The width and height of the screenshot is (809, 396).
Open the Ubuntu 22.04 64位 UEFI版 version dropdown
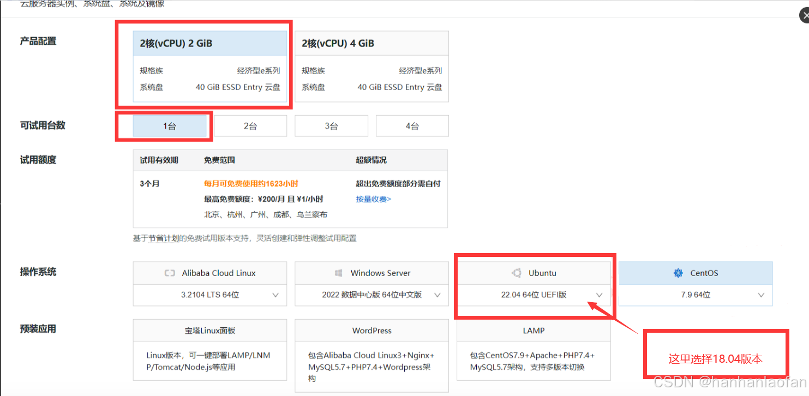[534, 295]
